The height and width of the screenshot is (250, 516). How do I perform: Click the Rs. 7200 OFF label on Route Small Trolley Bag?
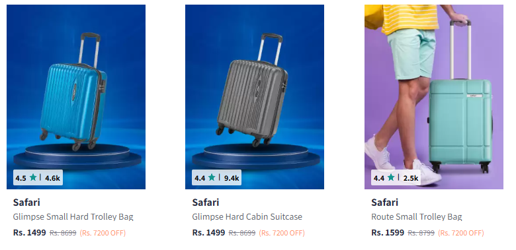tap(460, 233)
